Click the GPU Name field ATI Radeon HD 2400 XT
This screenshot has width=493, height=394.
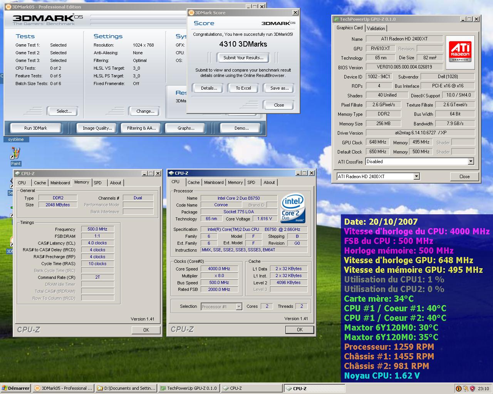[404, 39]
